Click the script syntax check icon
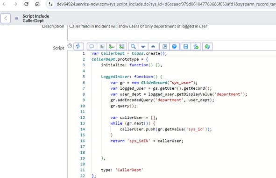Image resolution: width=276 pixels, height=178 pixels. (x=196, y=46)
